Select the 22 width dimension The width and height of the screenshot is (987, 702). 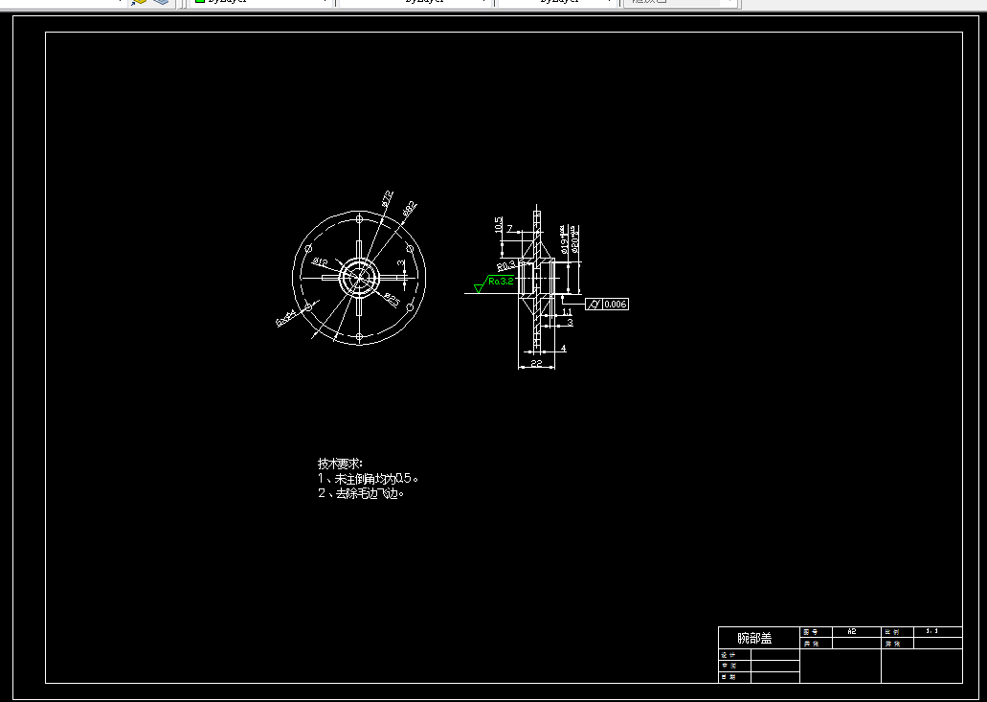point(536,363)
